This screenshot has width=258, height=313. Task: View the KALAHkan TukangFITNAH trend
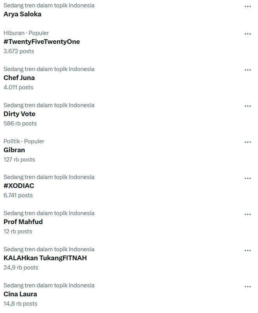point(45,258)
